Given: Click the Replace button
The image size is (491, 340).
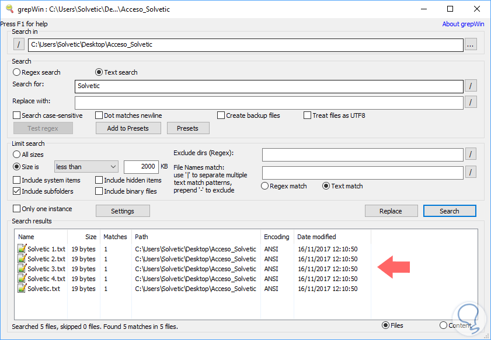Looking at the screenshot, I should tap(391, 211).
